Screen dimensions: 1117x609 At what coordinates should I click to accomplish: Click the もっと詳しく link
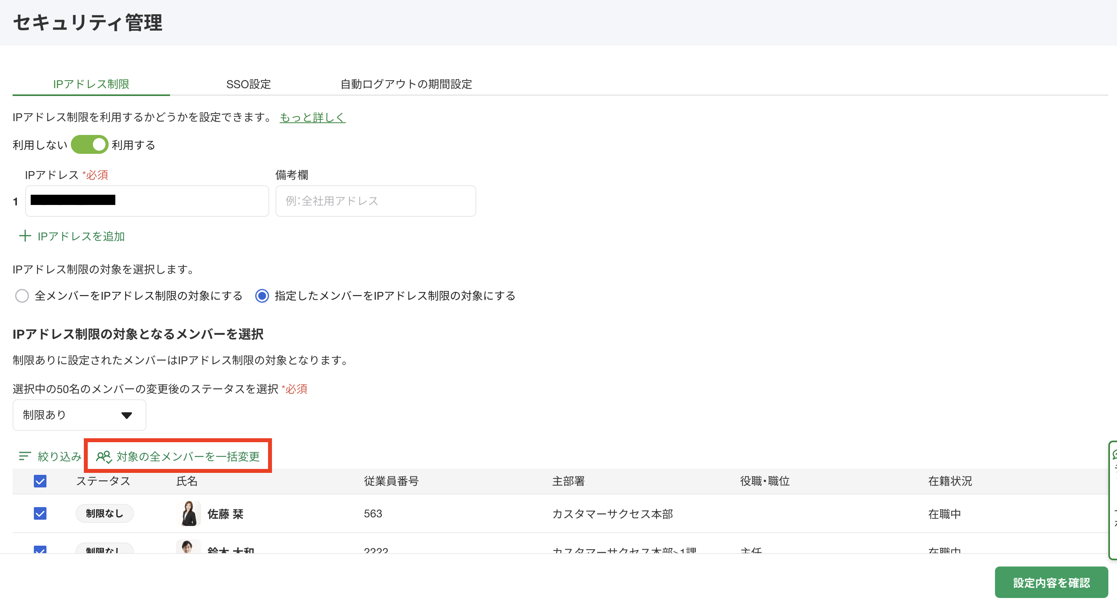(x=312, y=117)
